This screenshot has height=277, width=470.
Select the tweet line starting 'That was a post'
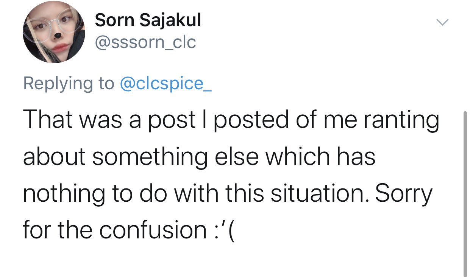click(232, 121)
